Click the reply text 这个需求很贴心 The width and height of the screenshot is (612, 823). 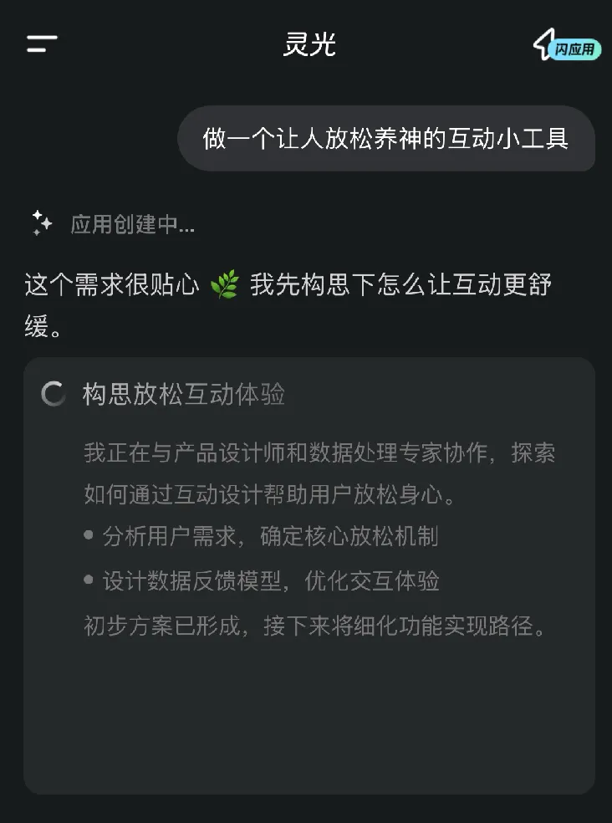click(112, 286)
